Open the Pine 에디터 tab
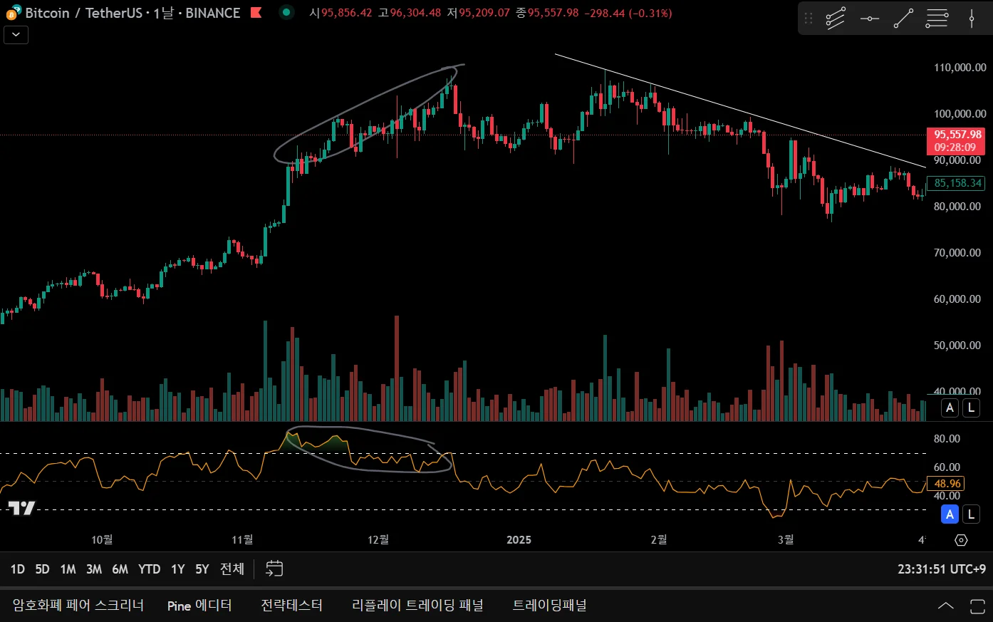The height and width of the screenshot is (622, 993). [199, 606]
